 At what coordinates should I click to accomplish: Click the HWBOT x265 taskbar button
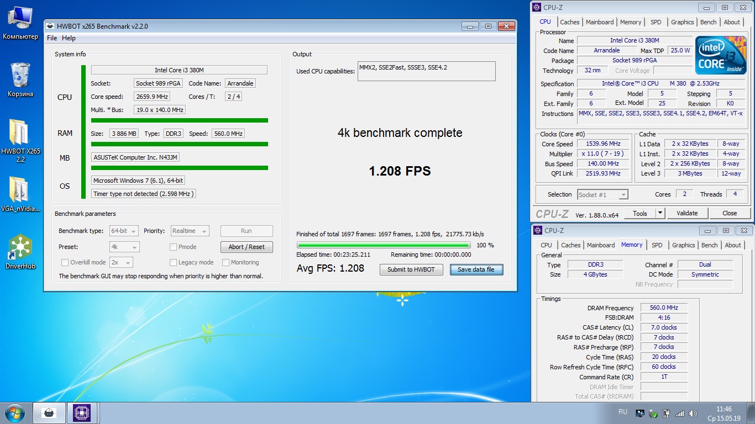pyautogui.click(x=49, y=413)
